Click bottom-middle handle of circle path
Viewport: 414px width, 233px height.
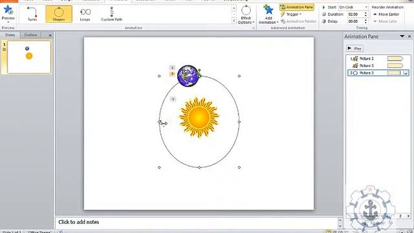[199, 168]
